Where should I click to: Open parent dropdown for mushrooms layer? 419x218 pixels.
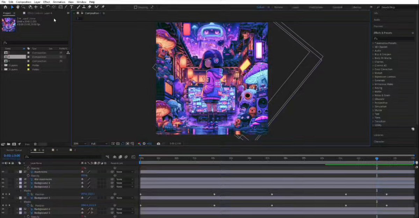pos(125,172)
